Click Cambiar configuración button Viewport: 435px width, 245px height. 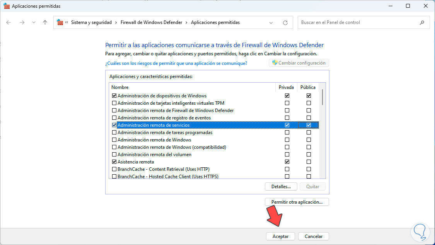click(x=299, y=63)
